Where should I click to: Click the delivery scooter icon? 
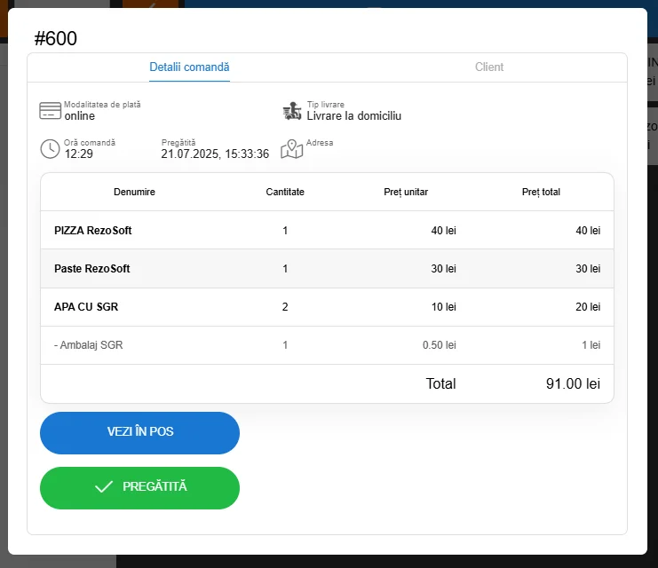(x=292, y=111)
